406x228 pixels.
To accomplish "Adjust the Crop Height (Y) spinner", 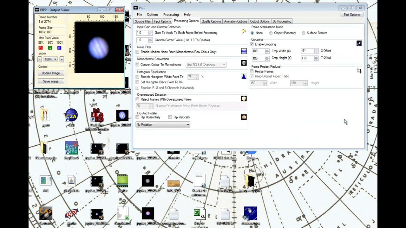I will 267,58.
